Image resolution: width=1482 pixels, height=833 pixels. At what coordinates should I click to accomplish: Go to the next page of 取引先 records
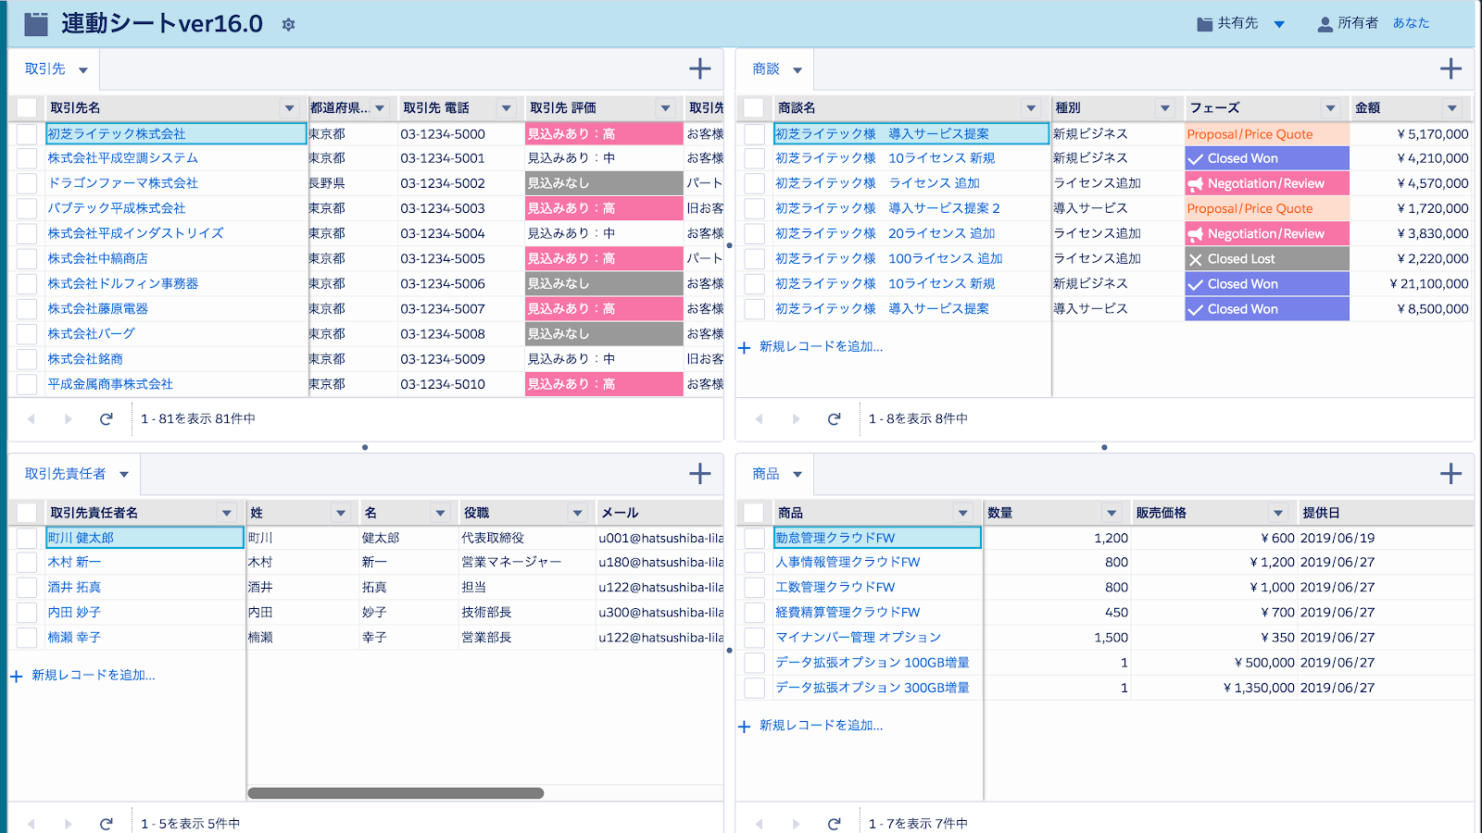coord(68,418)
